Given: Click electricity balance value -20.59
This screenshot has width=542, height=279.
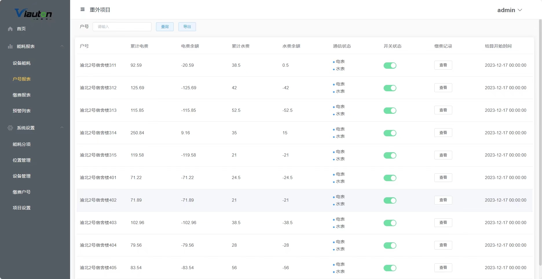Looking at the screenshot, I should 187,65.
